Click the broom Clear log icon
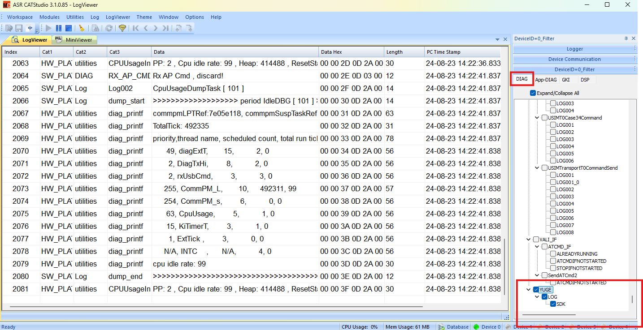The width and height of the screenshot is (643, 330). [x=81, y=28]
